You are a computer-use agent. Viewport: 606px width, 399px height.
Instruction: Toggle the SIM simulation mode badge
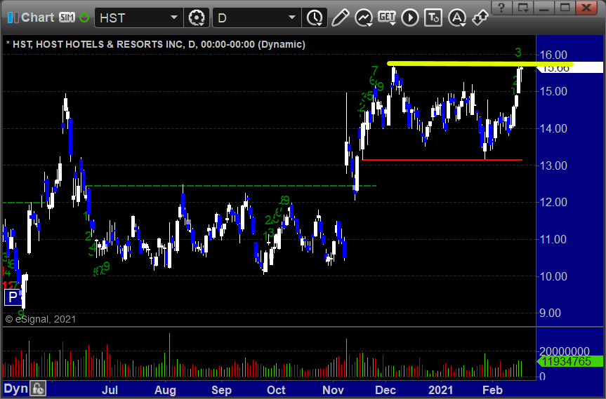67,18
